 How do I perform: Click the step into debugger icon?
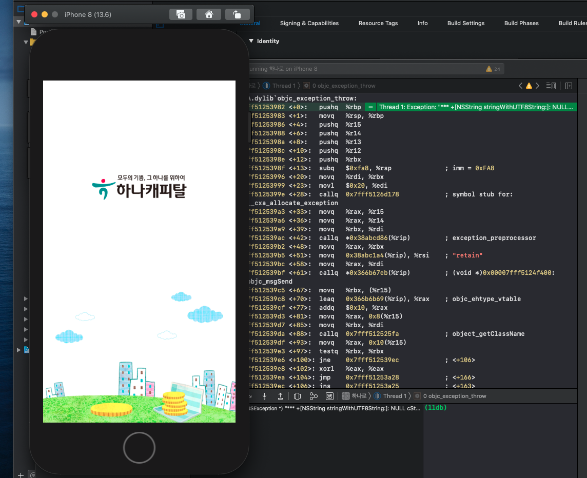[x=264, y=396]
